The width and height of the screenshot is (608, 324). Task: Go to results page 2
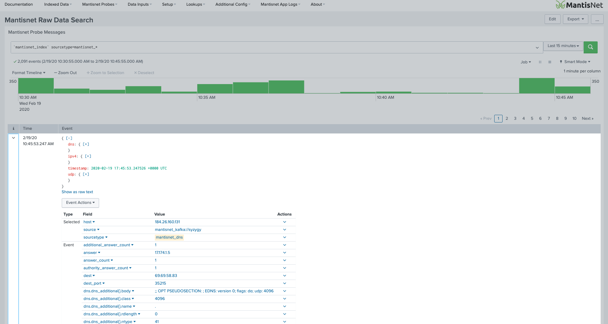click(507, 118)
